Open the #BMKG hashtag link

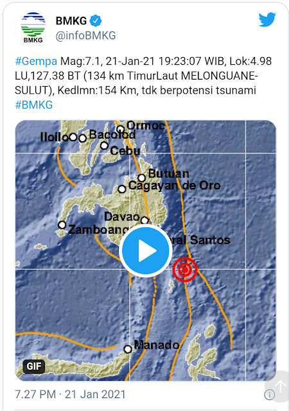(34, 105)
